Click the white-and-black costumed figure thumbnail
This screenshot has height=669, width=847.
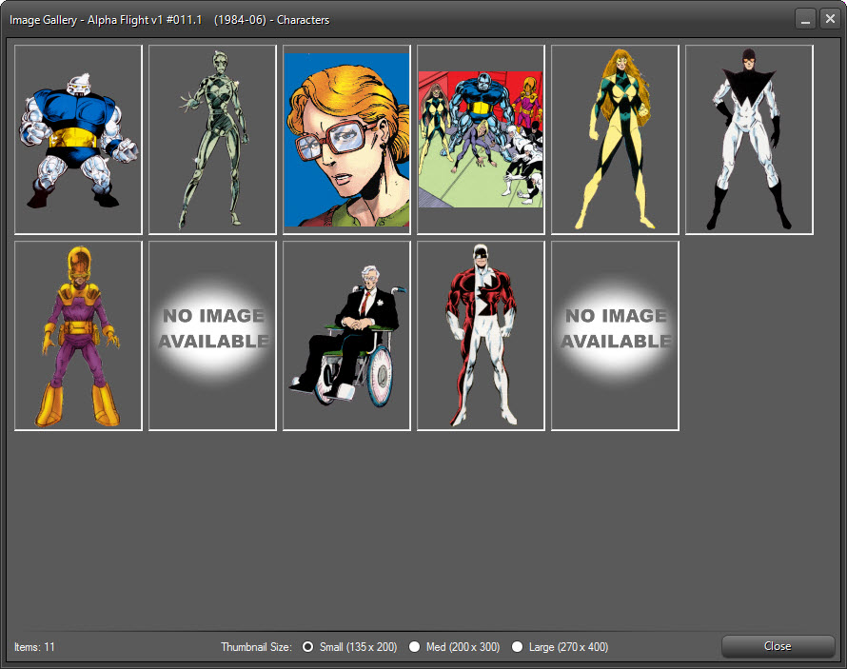pyautogui.click(x=749, y=139)
